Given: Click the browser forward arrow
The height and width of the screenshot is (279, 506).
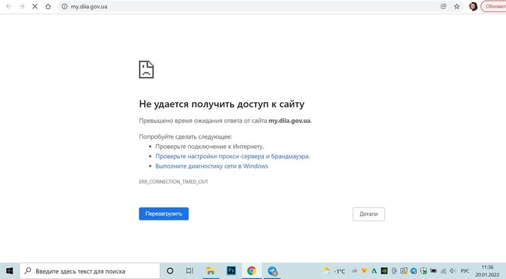Looking at the screenshot, I should [x=22, y=6].
